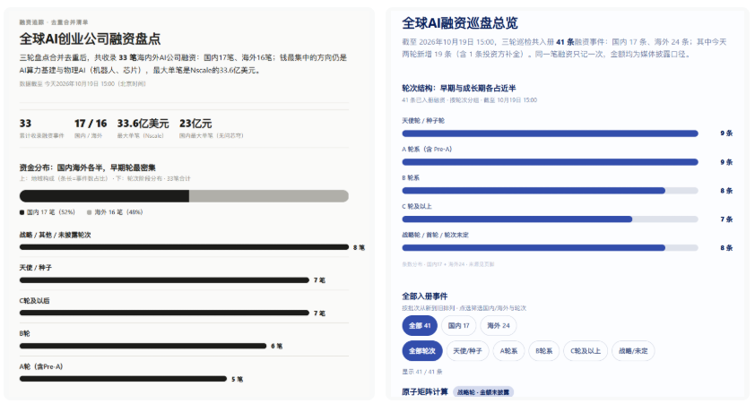
Task: Click the 6 笔 value label
Action: pos(277,346)
